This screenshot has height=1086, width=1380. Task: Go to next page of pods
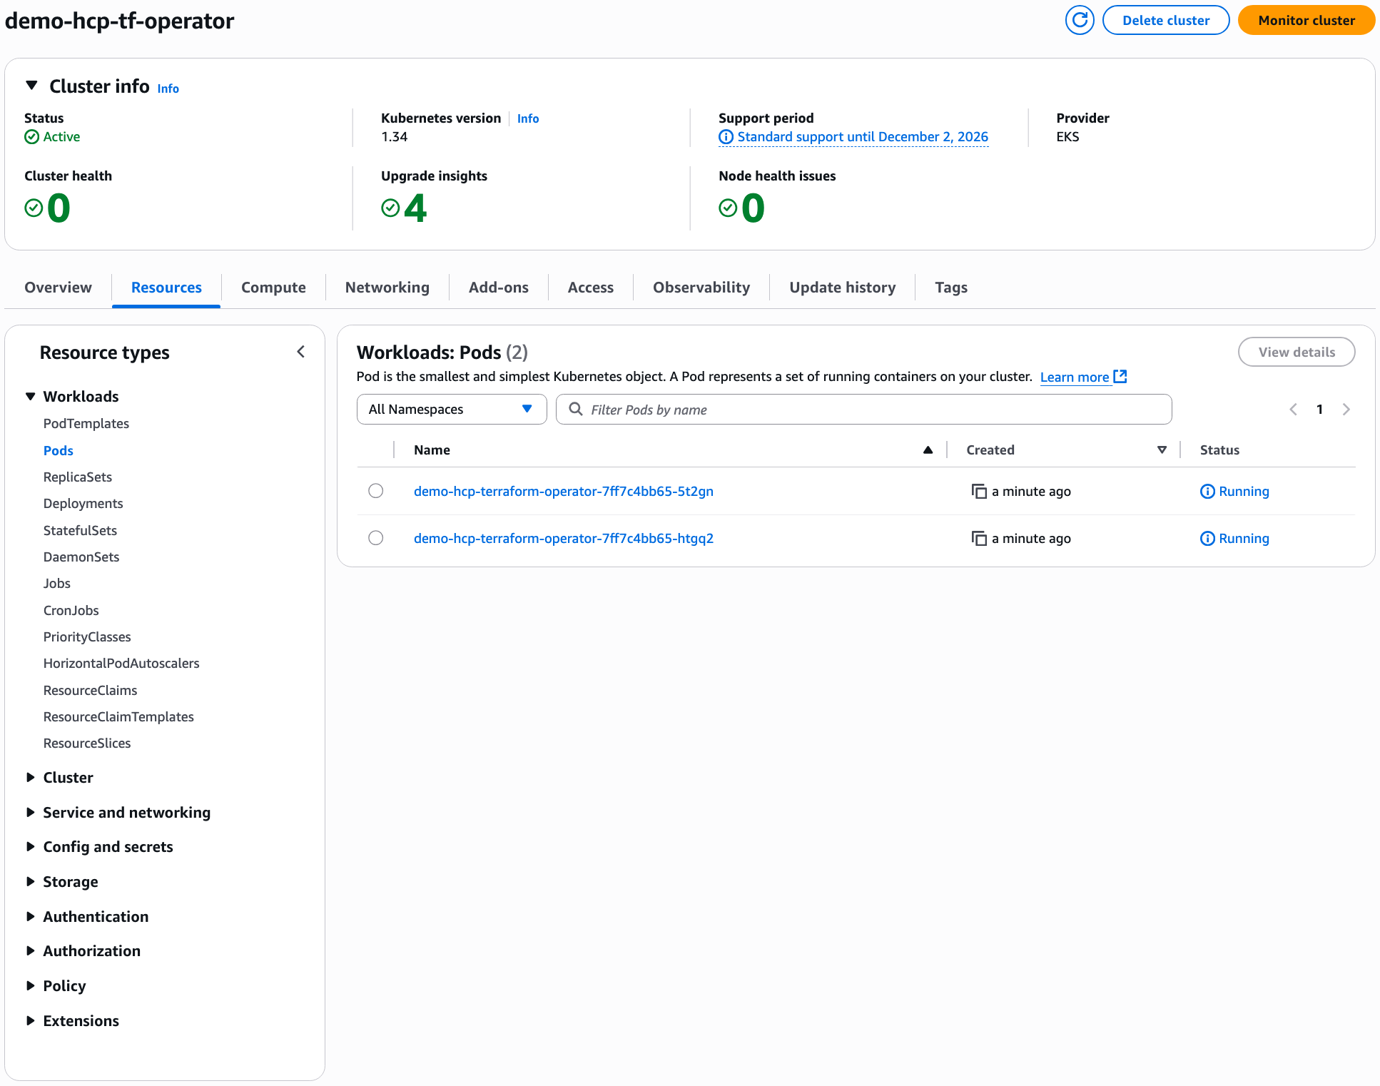point(1346,410)
